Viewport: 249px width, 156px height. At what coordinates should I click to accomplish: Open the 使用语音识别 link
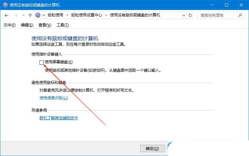[x=54, y=98]
